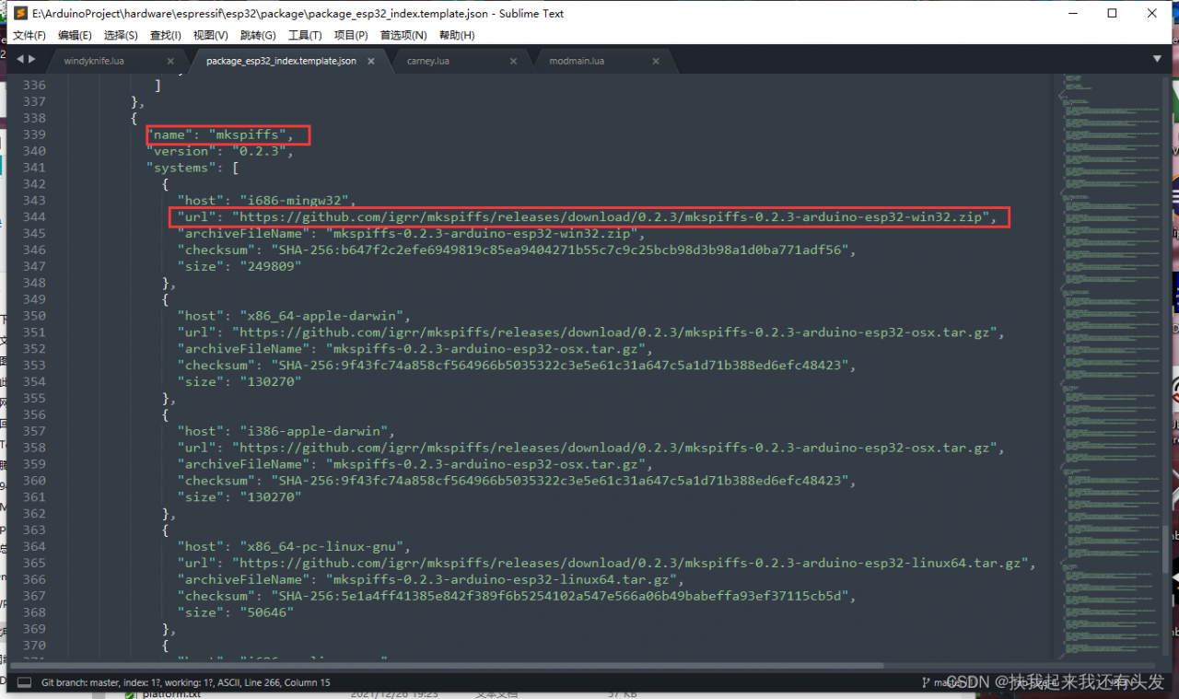Click the url on line 358
The image size is (1179, 699).
(x=616, y=448)
